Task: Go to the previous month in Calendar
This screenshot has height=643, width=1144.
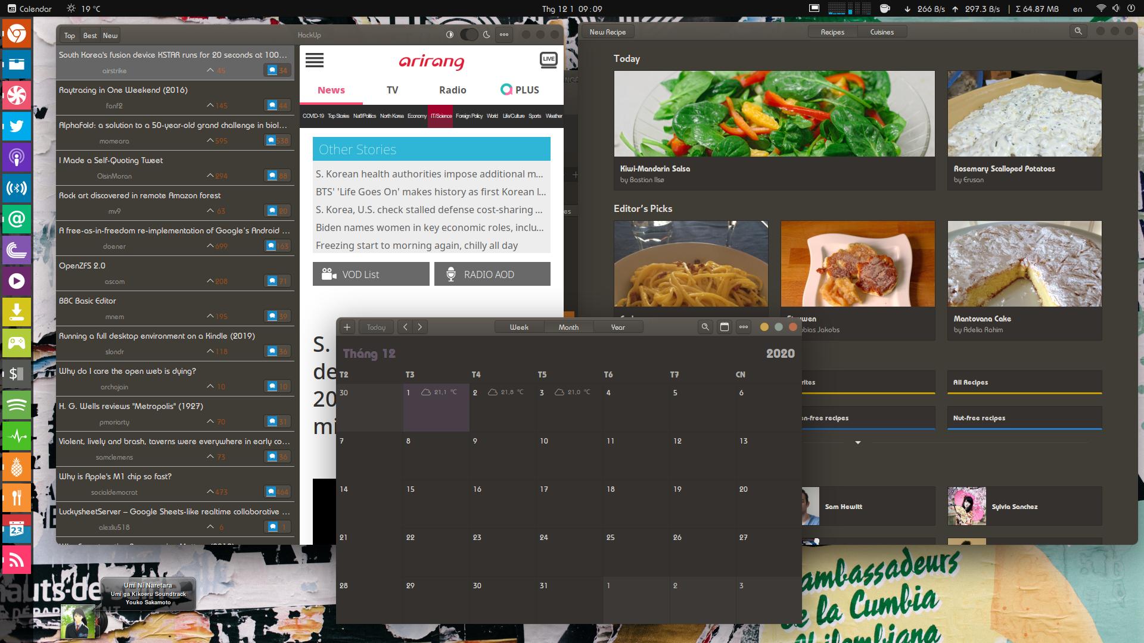Action: pyautogui.click(x=405, y=327)
